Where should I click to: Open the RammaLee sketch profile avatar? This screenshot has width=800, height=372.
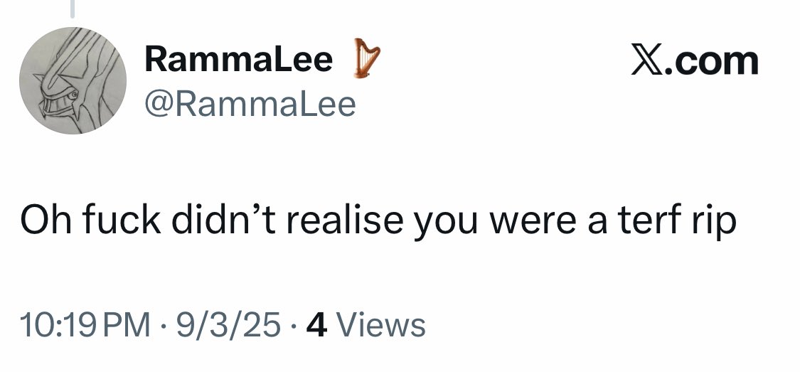click(73, 81)
